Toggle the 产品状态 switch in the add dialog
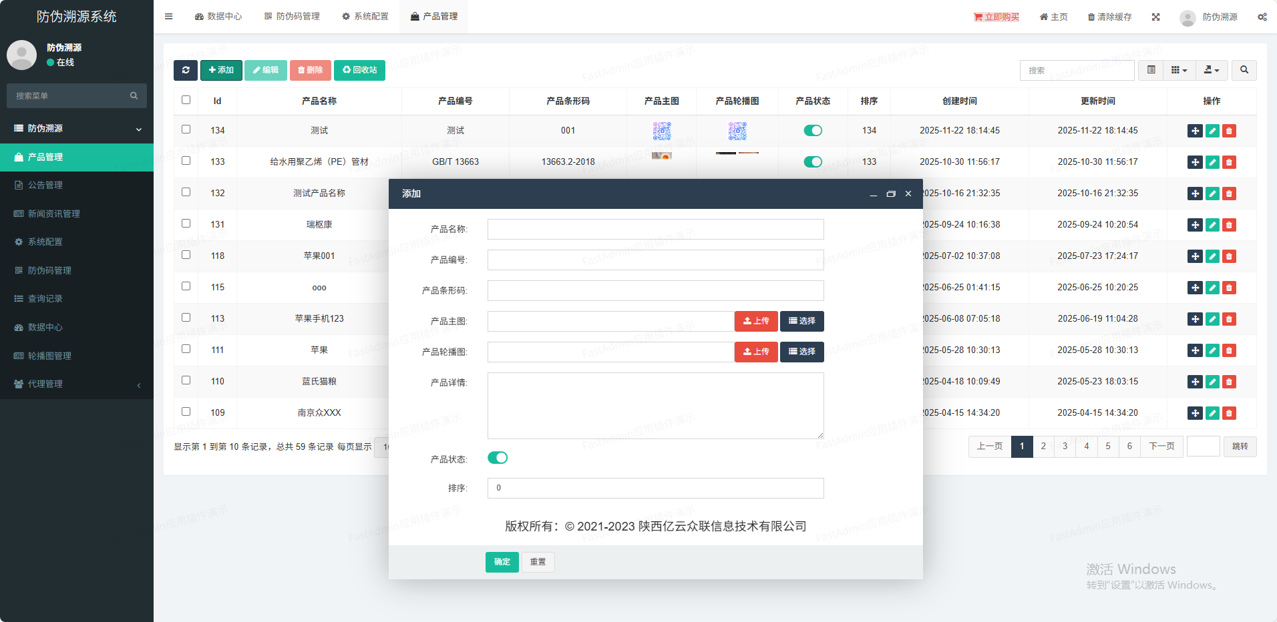Image resolution: width=1277 pixels, height=622 pixels. click(498, 458)
